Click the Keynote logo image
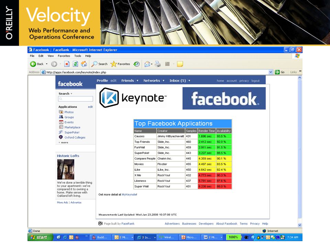 tap(133, 97)
